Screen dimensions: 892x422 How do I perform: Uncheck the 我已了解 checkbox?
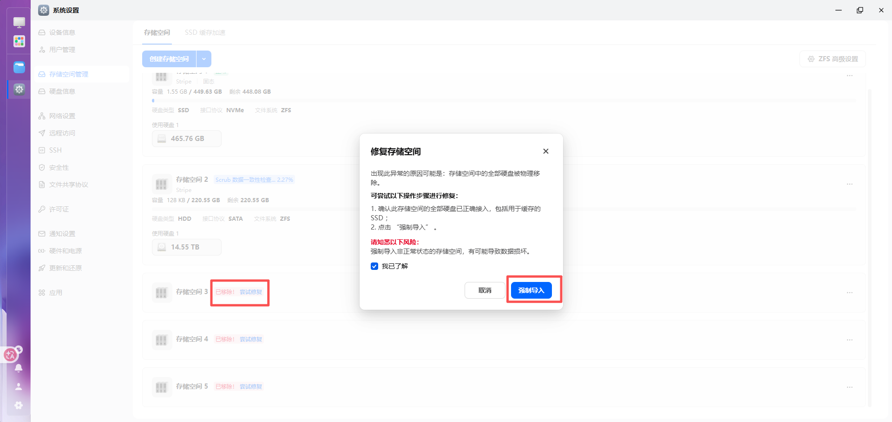point(374,266)
